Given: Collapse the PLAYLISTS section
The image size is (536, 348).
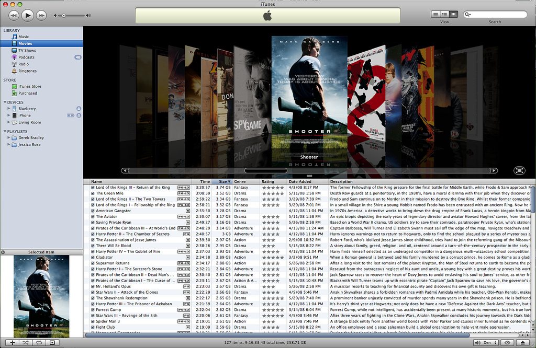Looking at the screenshot, I should 5,131.
